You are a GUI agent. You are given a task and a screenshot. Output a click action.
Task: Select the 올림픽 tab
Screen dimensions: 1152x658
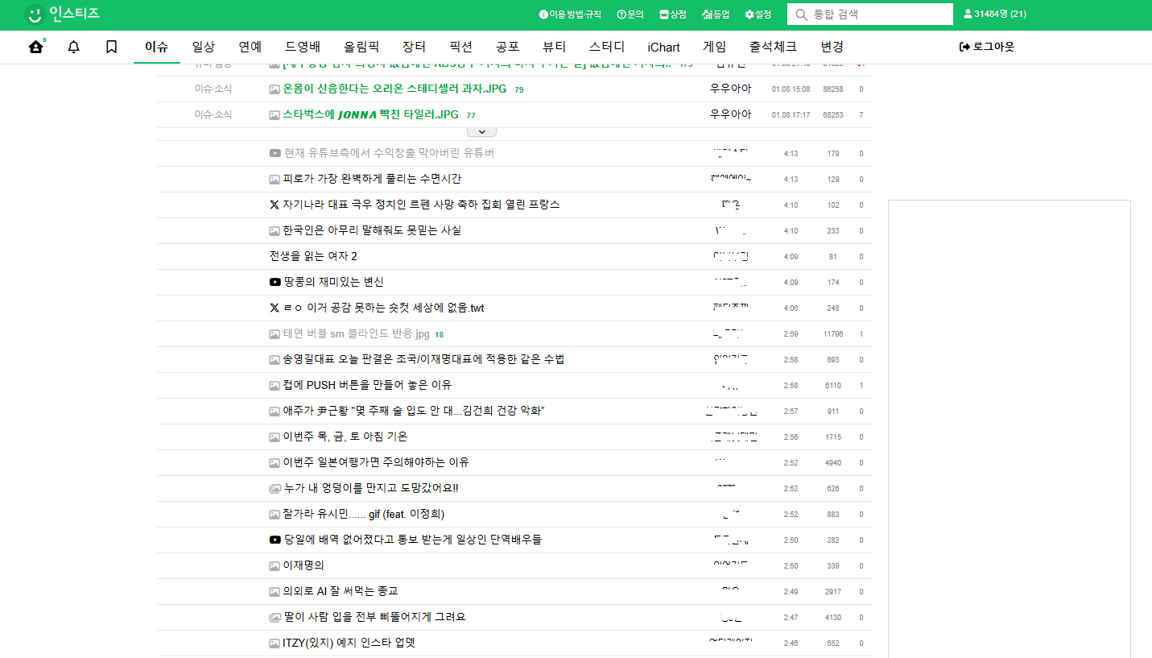(361, 47)
